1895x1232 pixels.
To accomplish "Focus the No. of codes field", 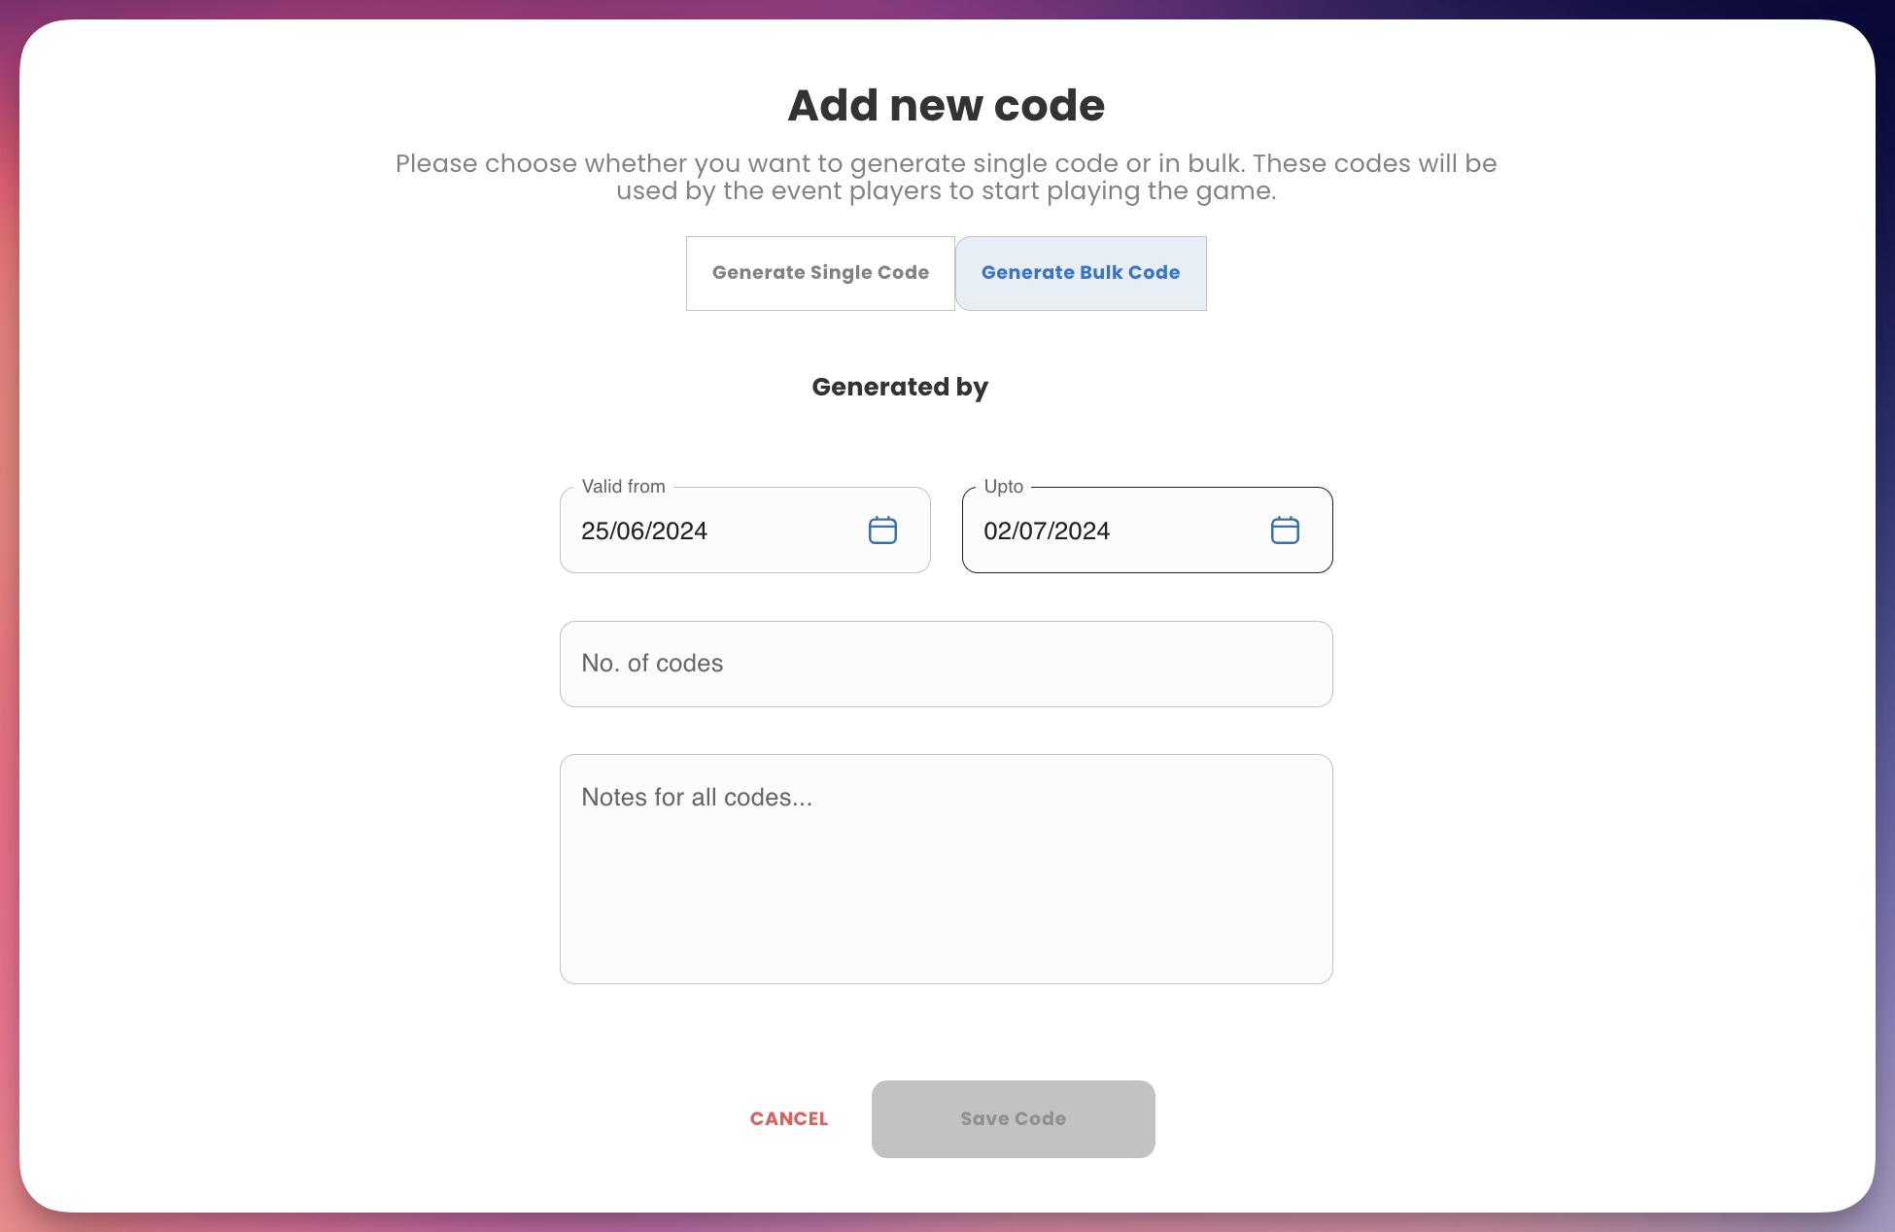I will 946,664.
